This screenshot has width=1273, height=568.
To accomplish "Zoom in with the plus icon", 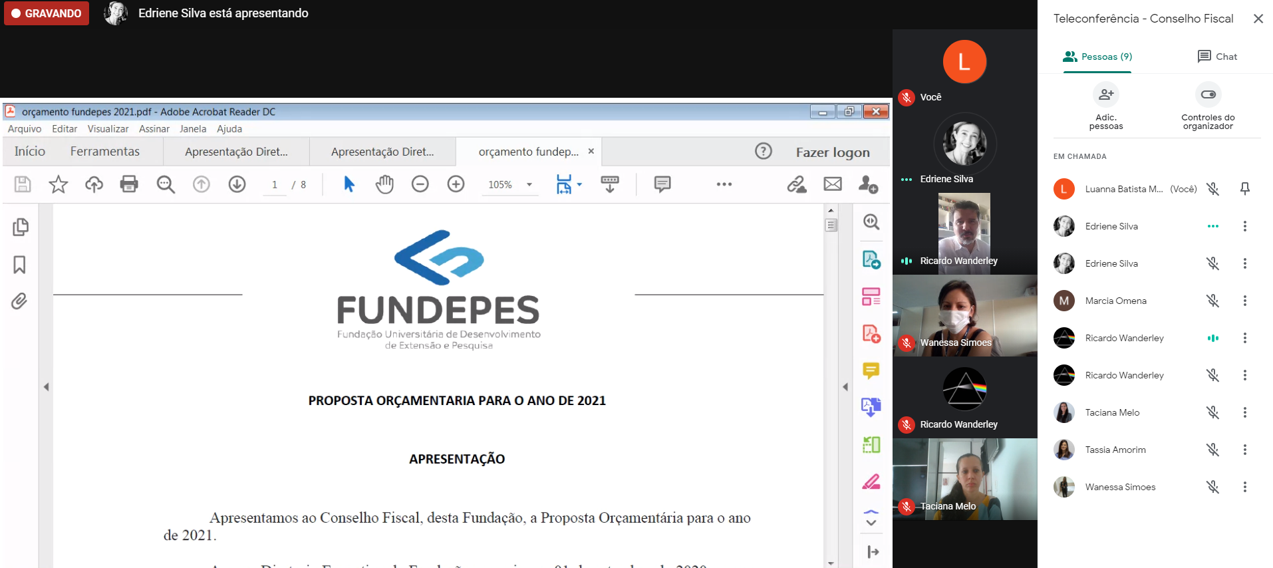I will click(456, 184).
